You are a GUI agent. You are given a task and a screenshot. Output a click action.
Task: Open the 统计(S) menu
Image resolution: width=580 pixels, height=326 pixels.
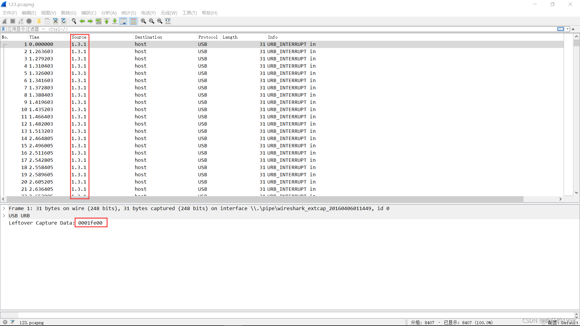(x=128, y=13)
